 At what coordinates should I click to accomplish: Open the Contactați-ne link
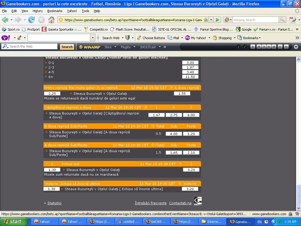pos(180,203)
